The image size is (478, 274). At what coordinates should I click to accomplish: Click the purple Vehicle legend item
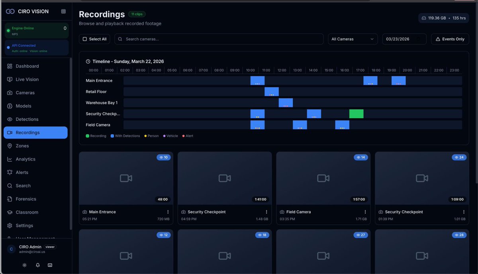click(170, 136)
